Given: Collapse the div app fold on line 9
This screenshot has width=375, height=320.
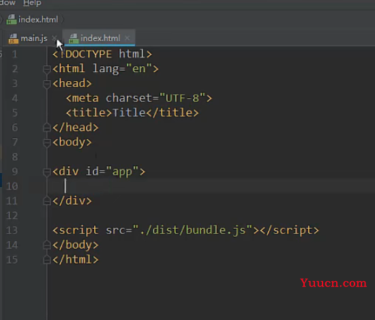Looking at the screenshot, I should (46, 172).
